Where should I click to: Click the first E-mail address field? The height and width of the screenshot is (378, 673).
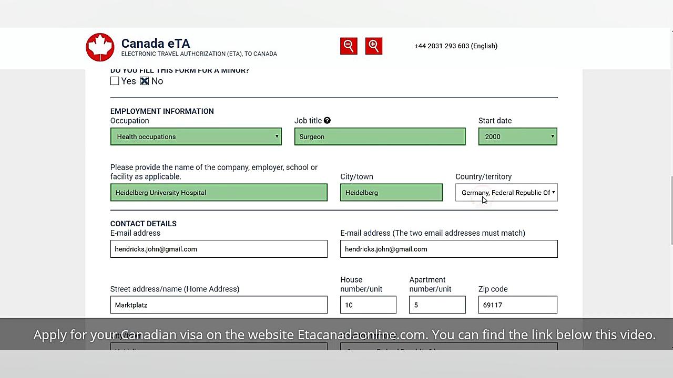(219, 249)
